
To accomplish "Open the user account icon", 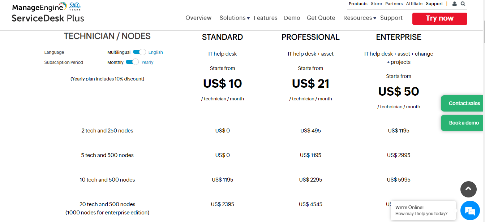I will coord(455,4).
